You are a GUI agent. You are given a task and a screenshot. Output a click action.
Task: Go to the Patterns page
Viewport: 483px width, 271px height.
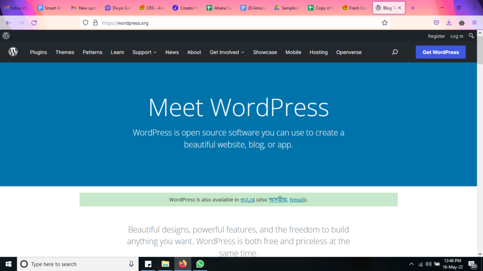(x=92, y=52)
